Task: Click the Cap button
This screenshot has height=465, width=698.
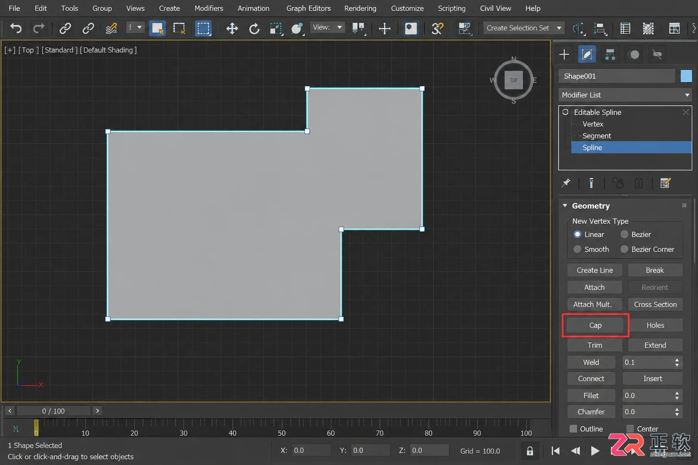Action: point(595,325)
